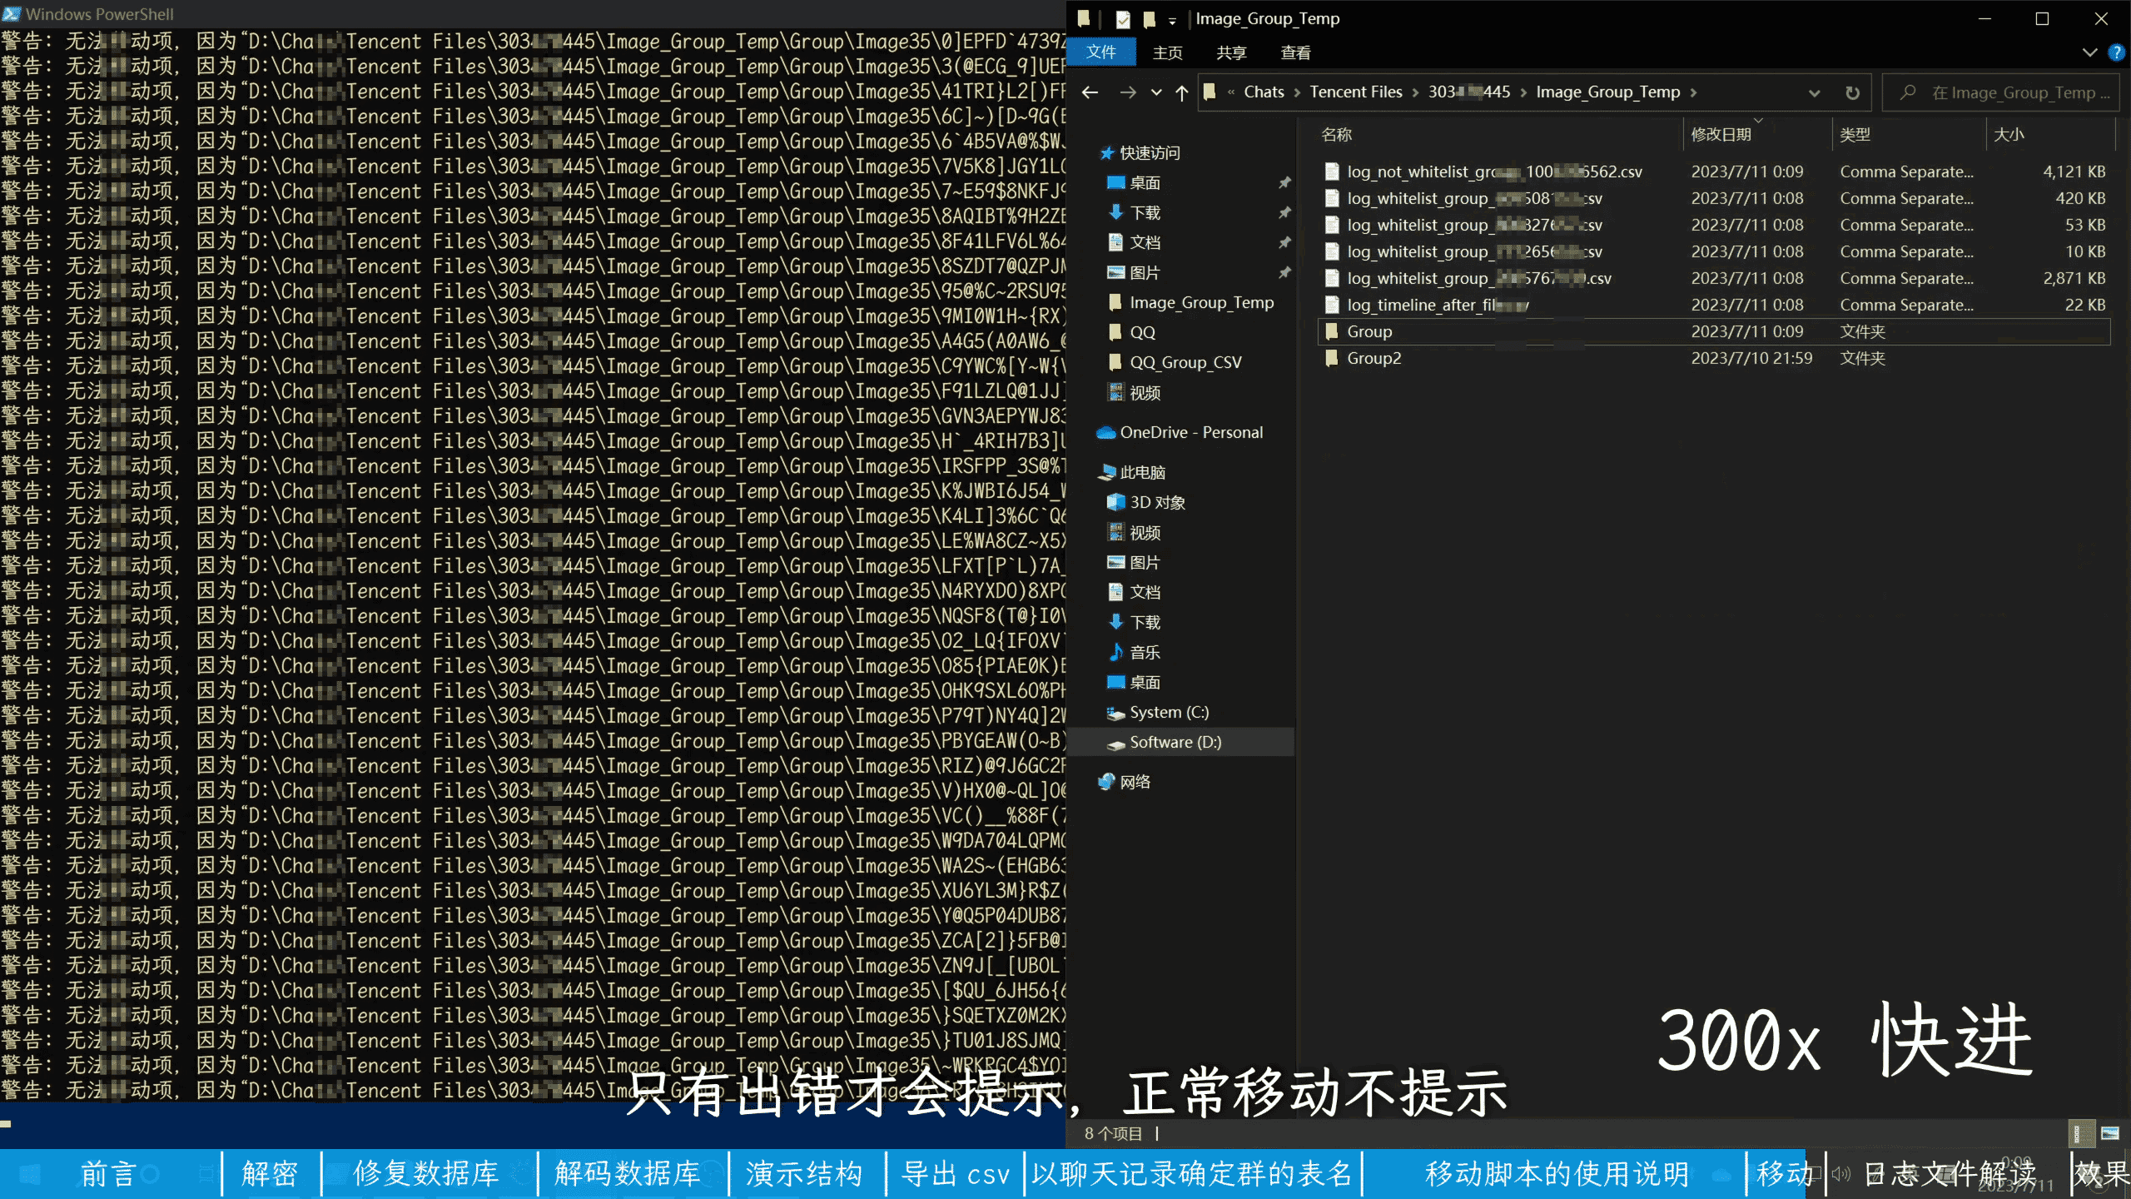Open the 主页 ribbon tab
This screenshot has width=2131, height=1199.
click(x=1167, y=52)
